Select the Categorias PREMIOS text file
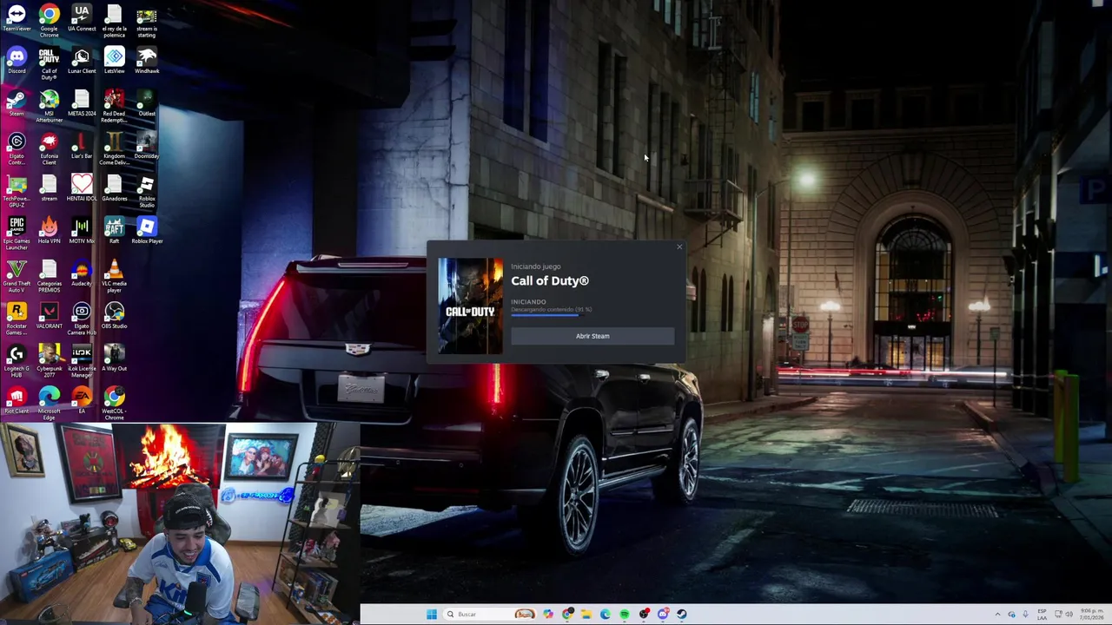The height and width of the screenshot is (625, 1112). click(x=49, y=276)
